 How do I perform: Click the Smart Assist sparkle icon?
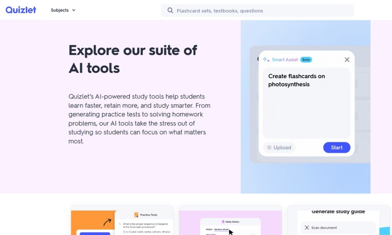point(266,59)
